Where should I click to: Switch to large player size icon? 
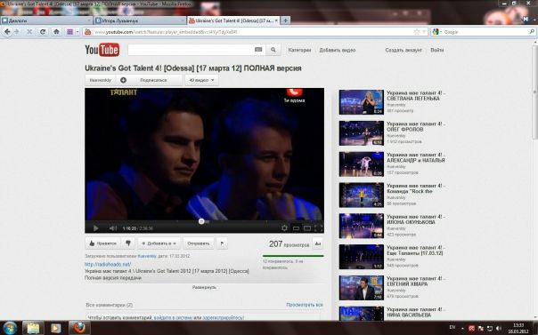(x=307, y=228)
